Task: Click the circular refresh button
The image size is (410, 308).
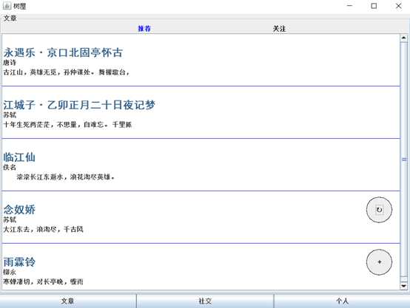Action: (379, 210)
